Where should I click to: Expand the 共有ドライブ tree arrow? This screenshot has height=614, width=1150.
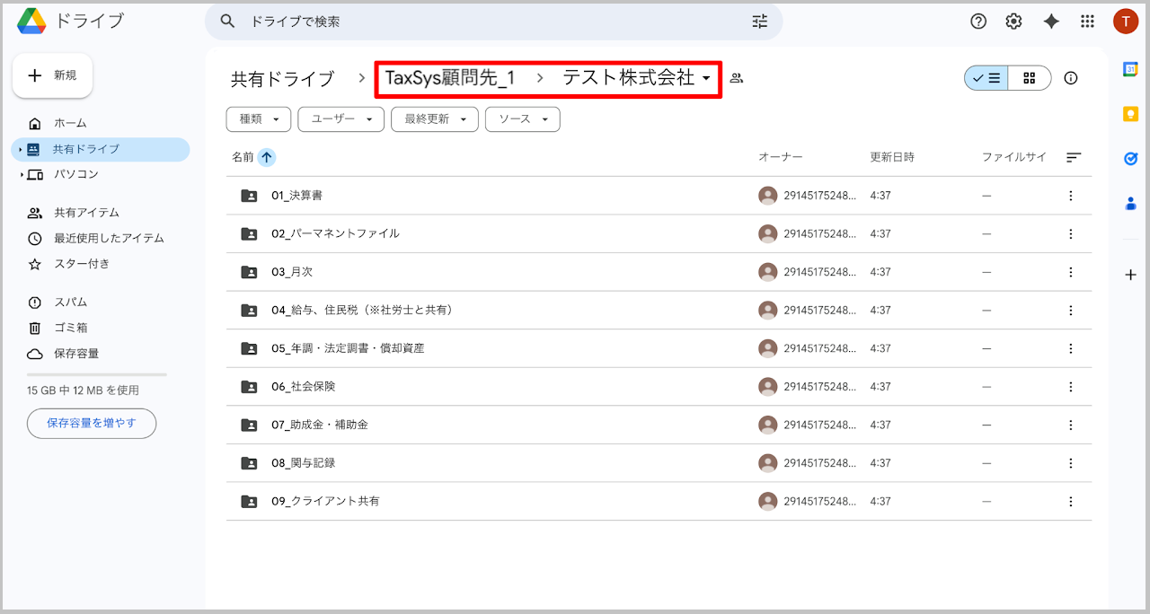pyautogui.click(x=20, y=150)
